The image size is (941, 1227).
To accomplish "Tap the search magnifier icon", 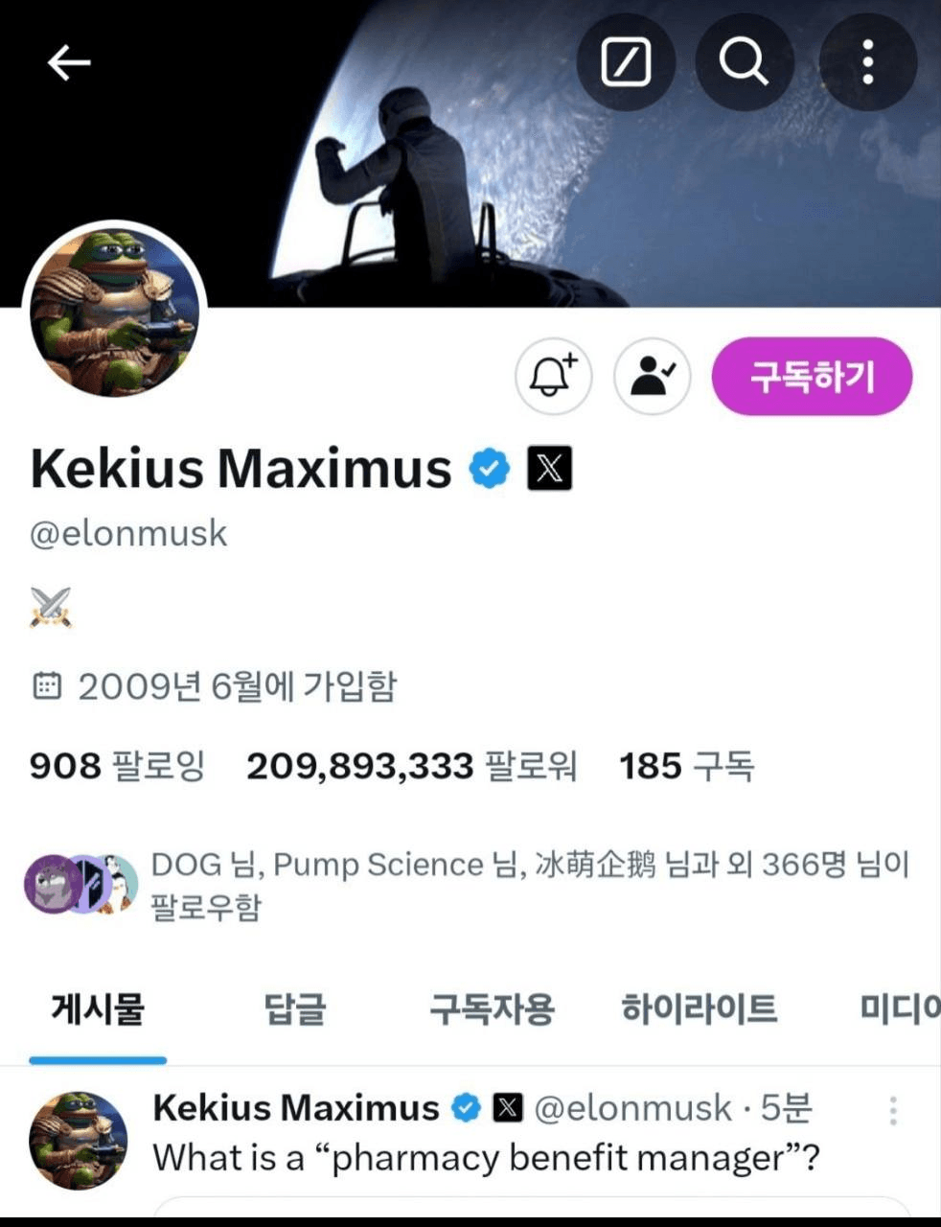I will tap(744, 62).
